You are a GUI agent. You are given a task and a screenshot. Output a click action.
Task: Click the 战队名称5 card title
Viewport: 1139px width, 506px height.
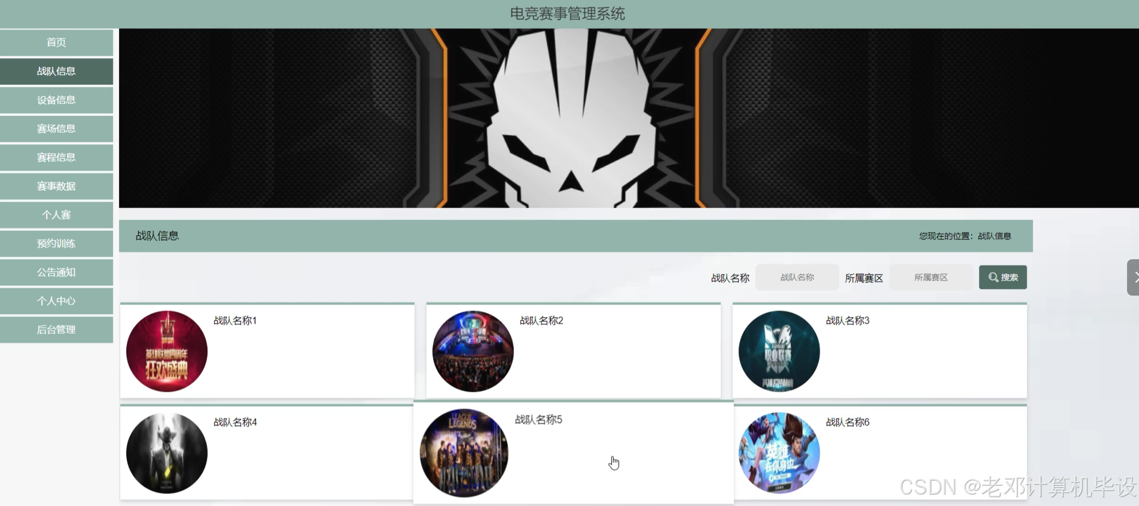click(x=538, y=420)
